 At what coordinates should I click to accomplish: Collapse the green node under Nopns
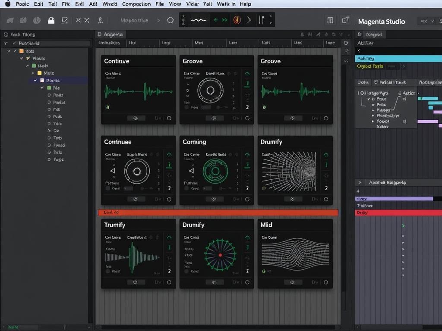(42, 87)
